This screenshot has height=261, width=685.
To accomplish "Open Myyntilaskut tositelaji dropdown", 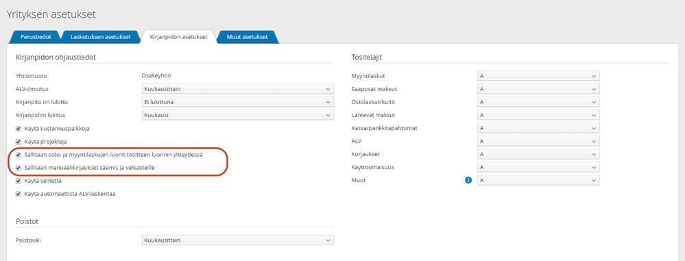I will [x=538, y=76].
